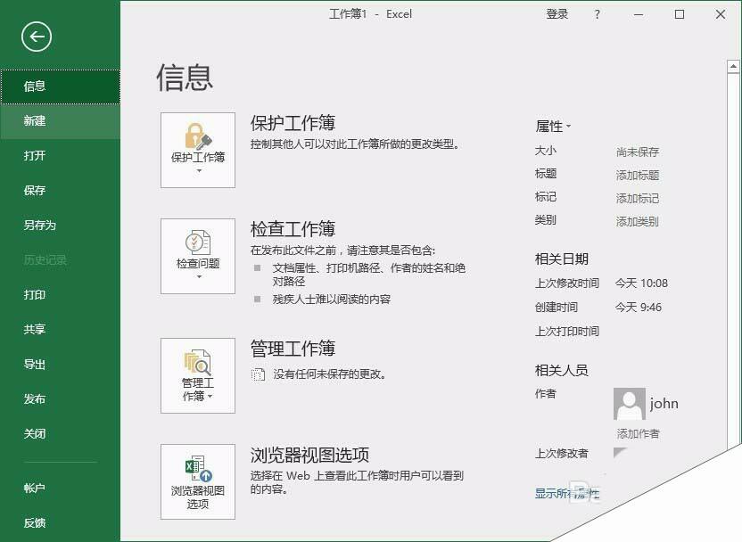Open the 帐户 account page
Image resolution: width=742 pixels, height=542 pixels.
pos(60,489)
